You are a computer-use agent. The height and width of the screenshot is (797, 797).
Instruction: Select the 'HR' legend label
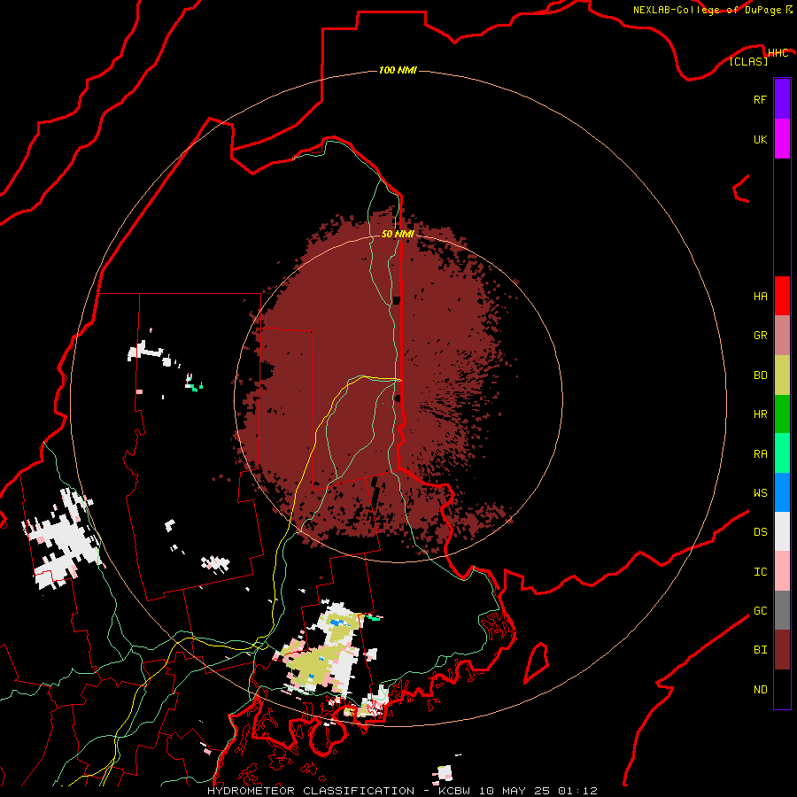(760, 414)
